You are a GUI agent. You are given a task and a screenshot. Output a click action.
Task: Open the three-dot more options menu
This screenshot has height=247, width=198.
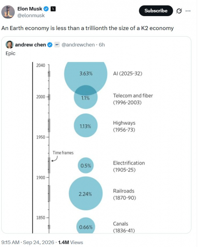pyautogui.click(x=188, y=11)
